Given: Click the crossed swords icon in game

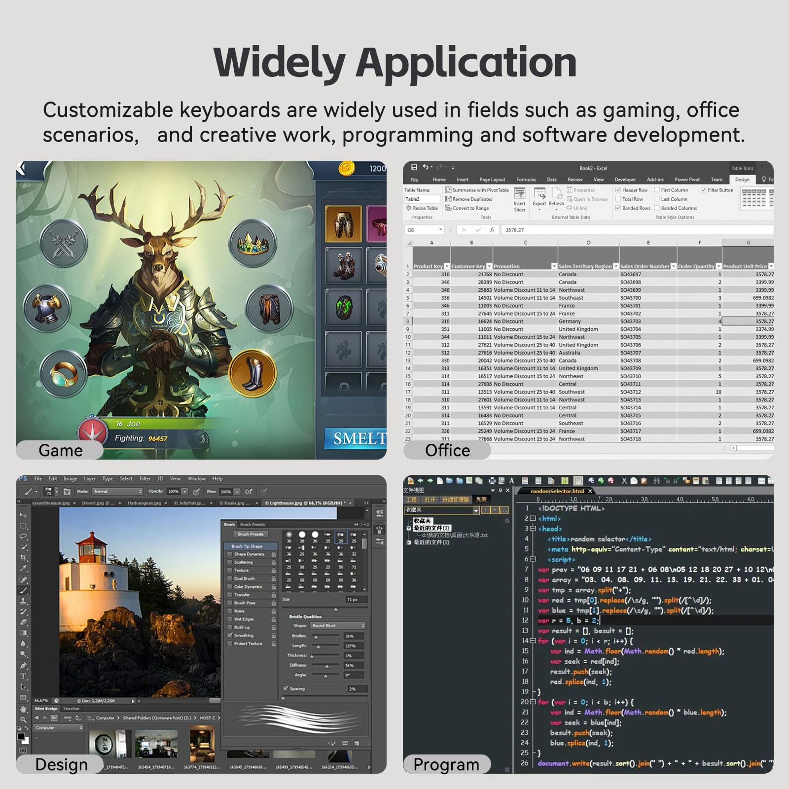Looking at the screenshot, I should 64,244.
